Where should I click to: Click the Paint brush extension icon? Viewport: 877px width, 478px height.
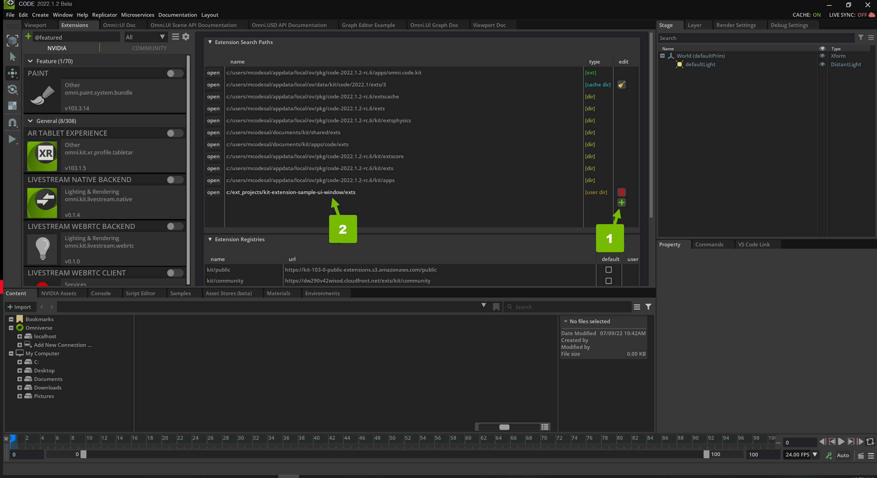[42, 95]
